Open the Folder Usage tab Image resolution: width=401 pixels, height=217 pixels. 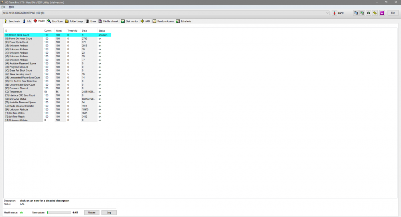tap(74, 21)
